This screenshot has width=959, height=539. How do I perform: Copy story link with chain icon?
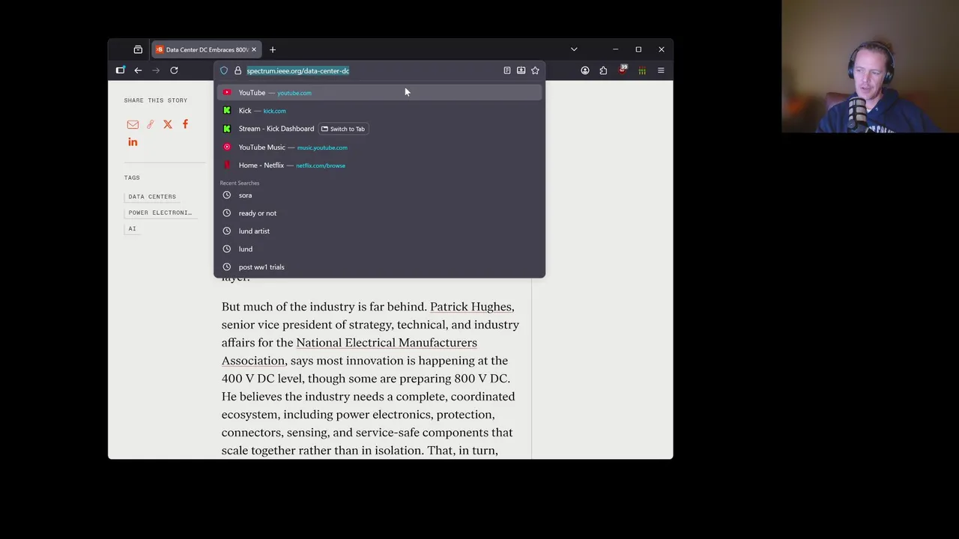[x=151, y=124]
